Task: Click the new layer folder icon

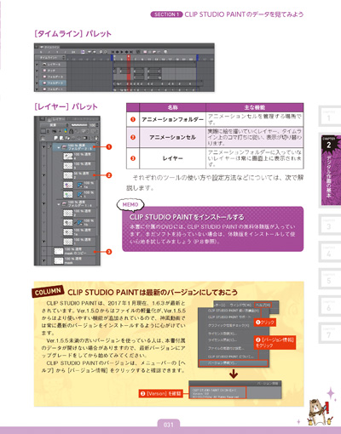Action: click(67, 138)
